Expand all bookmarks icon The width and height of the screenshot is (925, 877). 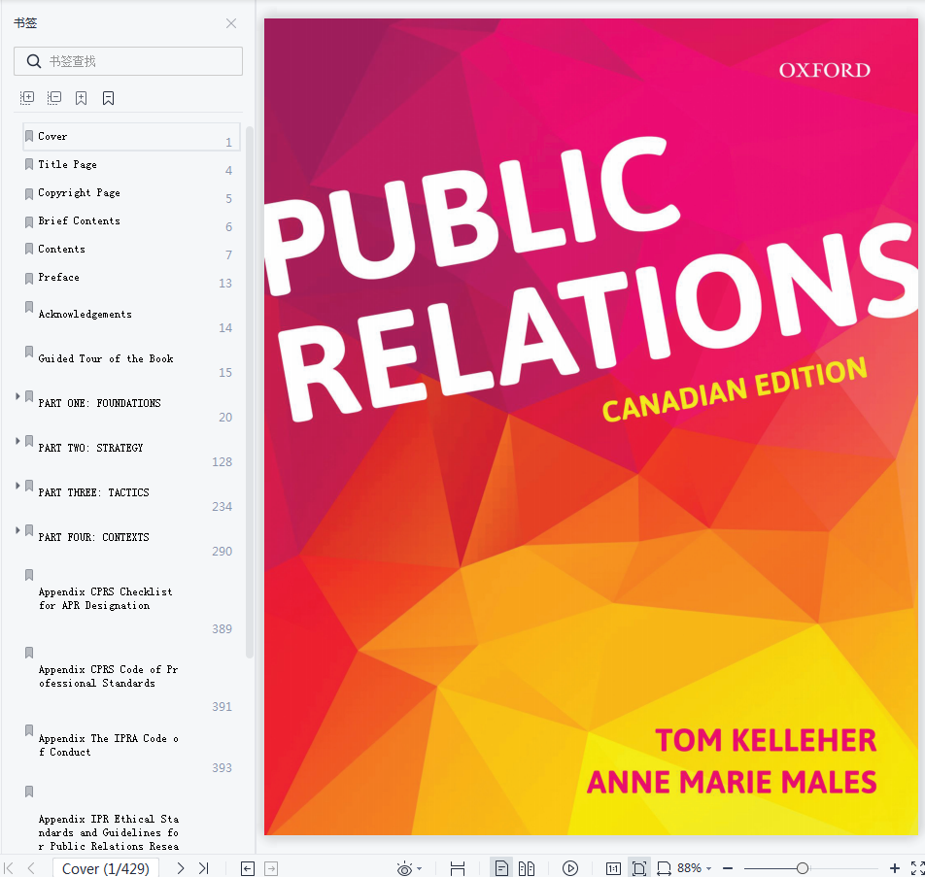(x=27, y=98)
